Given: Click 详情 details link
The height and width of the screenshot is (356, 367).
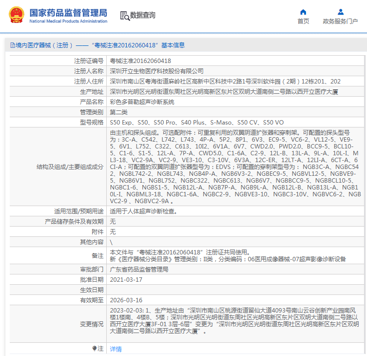Looking at the screenshot, I should tap(116, 349).
